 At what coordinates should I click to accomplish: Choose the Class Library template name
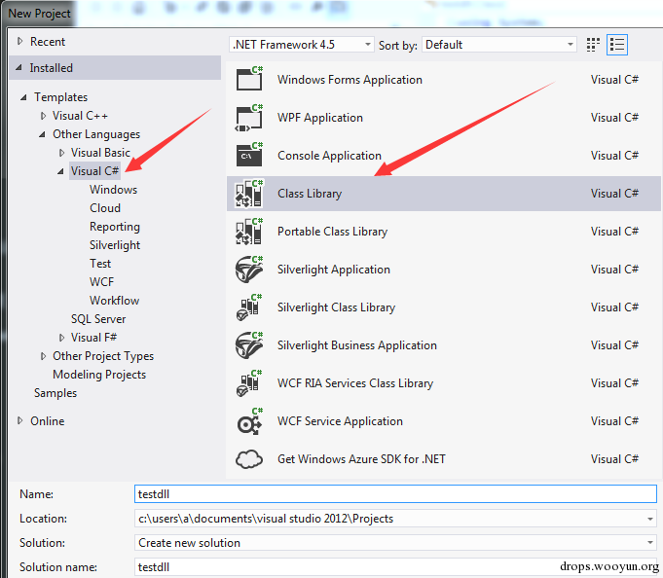click(310, 194)
